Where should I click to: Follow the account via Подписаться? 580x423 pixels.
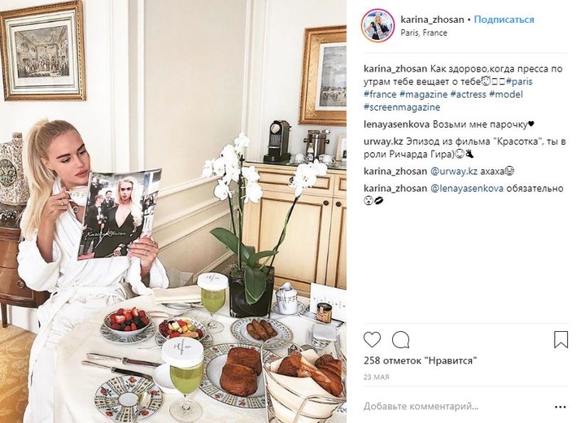coord(504,20)
